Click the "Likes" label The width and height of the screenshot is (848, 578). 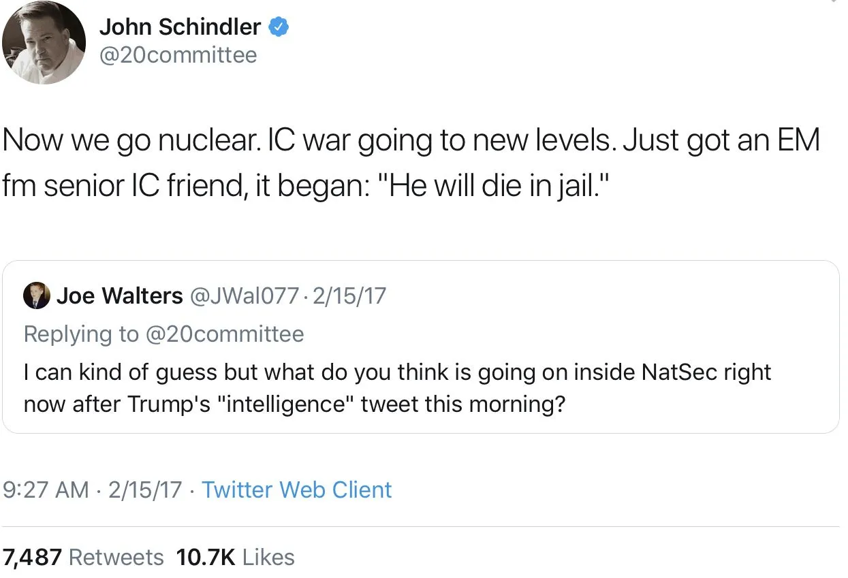click(268, 557)
